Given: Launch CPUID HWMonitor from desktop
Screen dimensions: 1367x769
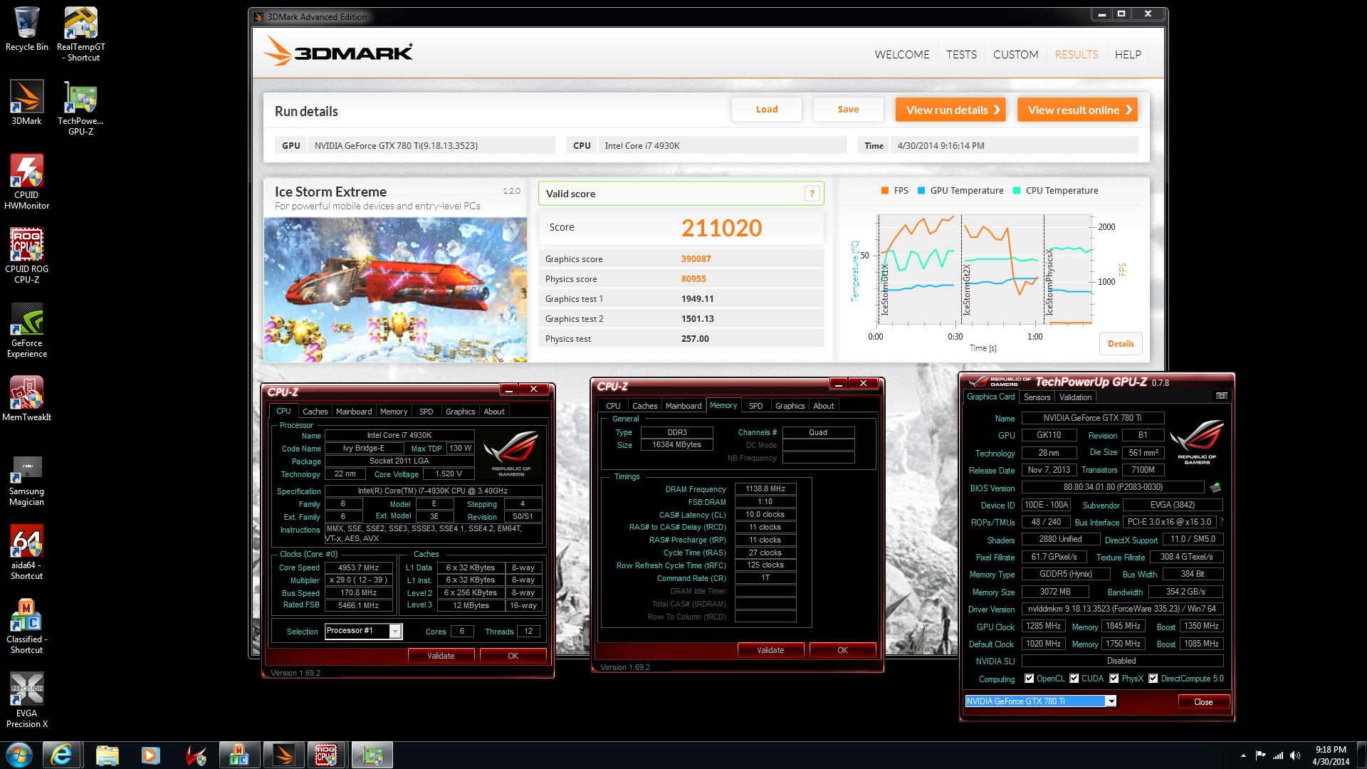Looking at the screenshot, I should [x=26, y=182].
